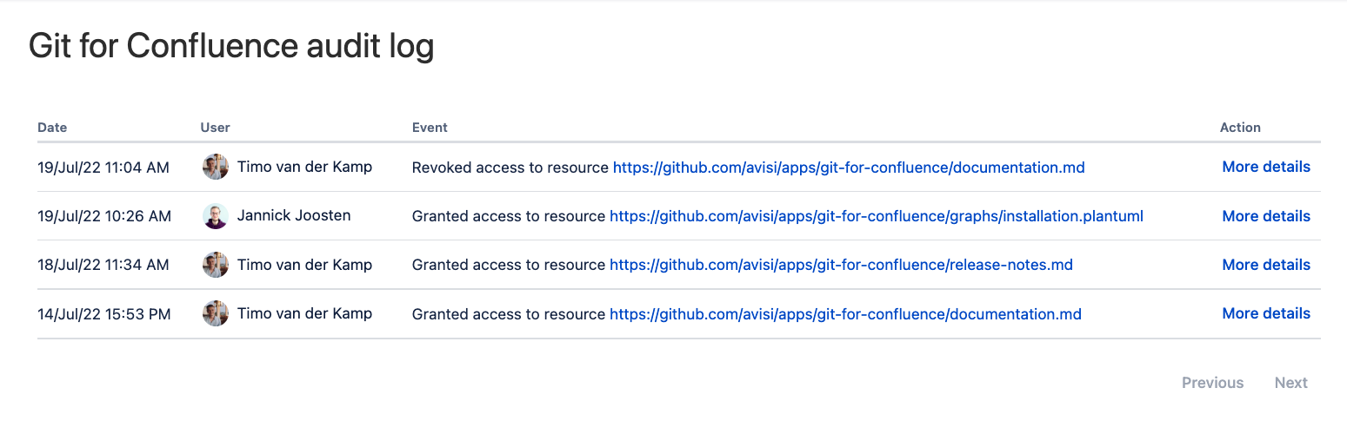Image resolution: width=1347 pixels, height=434 pixels.
Task: Click the 19/Jul/22 11:04 AM date entry
Action: pos(103,168)
